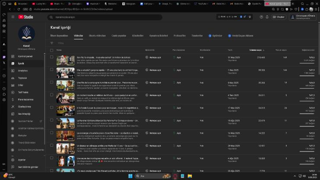Open the 'Son fils l'a chassée' video title link
Image resolution: width=320 pixels, height=180 pixels.
[103, 58]
